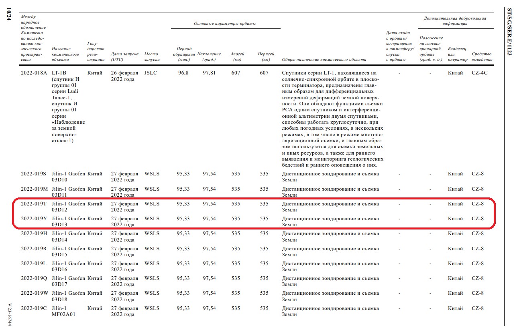Select the orbital period value 96,8
The height and width of the screenshot is (330, 515).
(x=183, y=73)
